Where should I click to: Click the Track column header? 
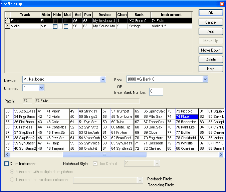[x=25, y=15]
